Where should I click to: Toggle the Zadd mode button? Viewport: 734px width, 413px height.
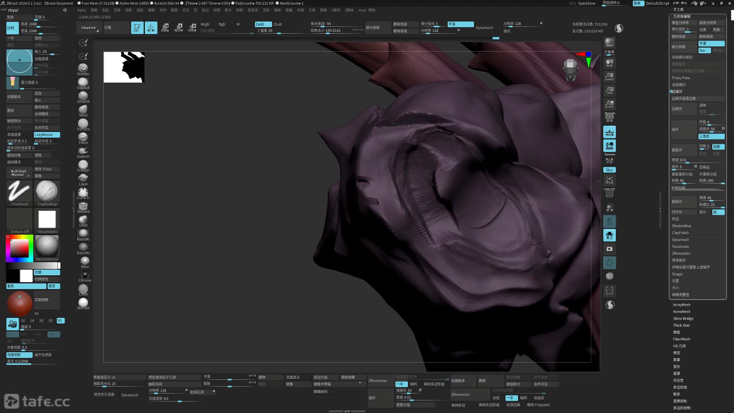(263, 24)
